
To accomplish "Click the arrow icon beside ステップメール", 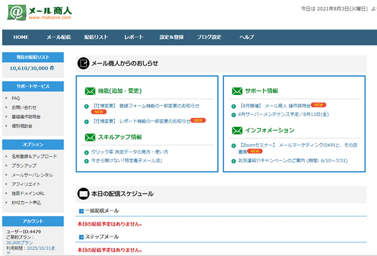I will 81,237.
